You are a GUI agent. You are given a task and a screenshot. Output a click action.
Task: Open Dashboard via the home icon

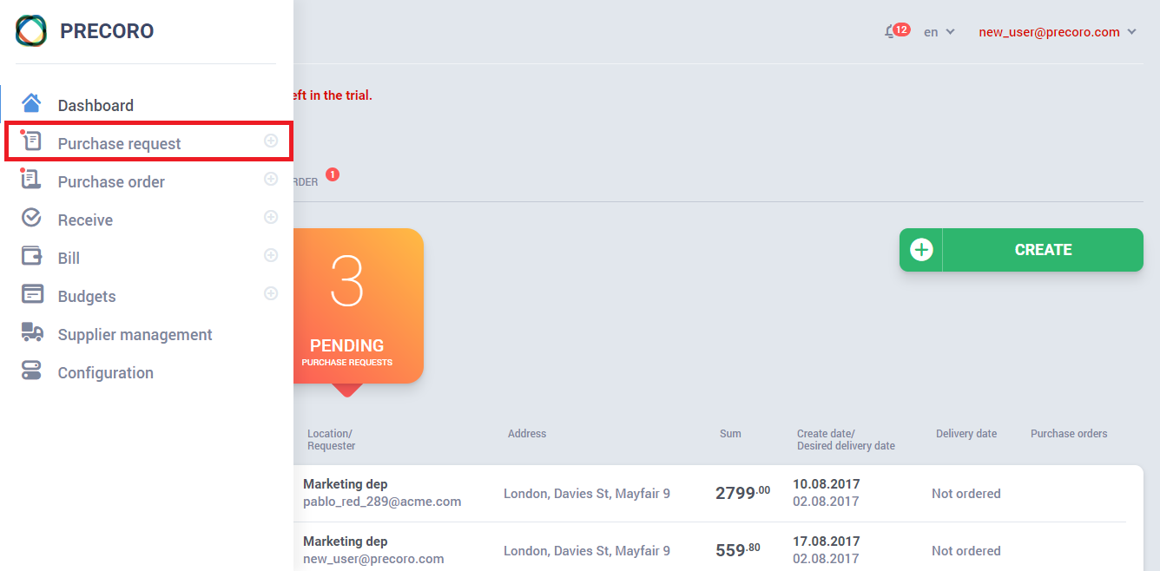coord(31,103)
